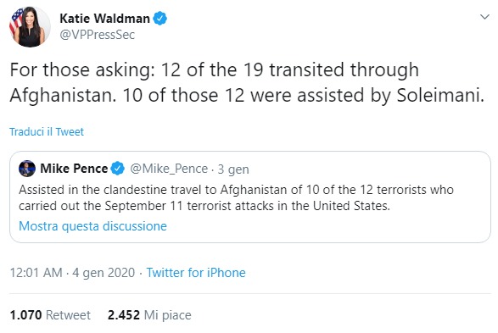Viewport: 498px width, 333px height.
Task: Open the quoted tweet text about Afghanistan
Action: (x=236, y=197)
